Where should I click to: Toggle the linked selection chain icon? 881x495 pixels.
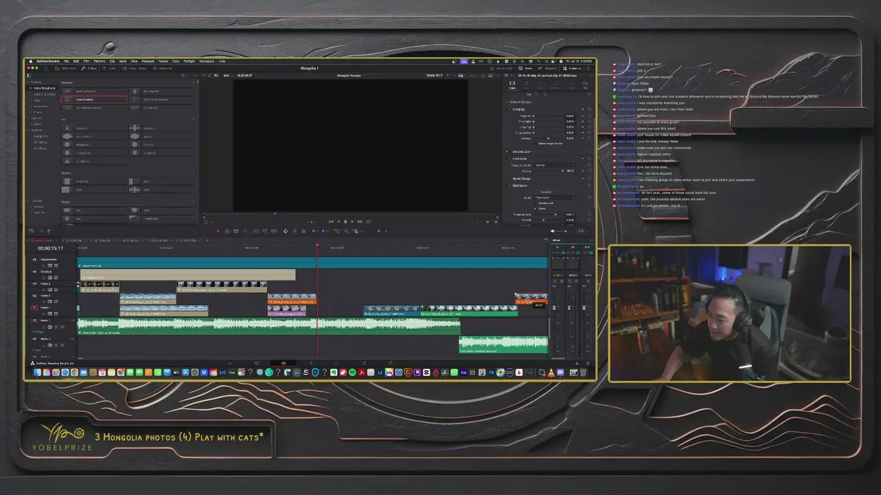(295, 231)
